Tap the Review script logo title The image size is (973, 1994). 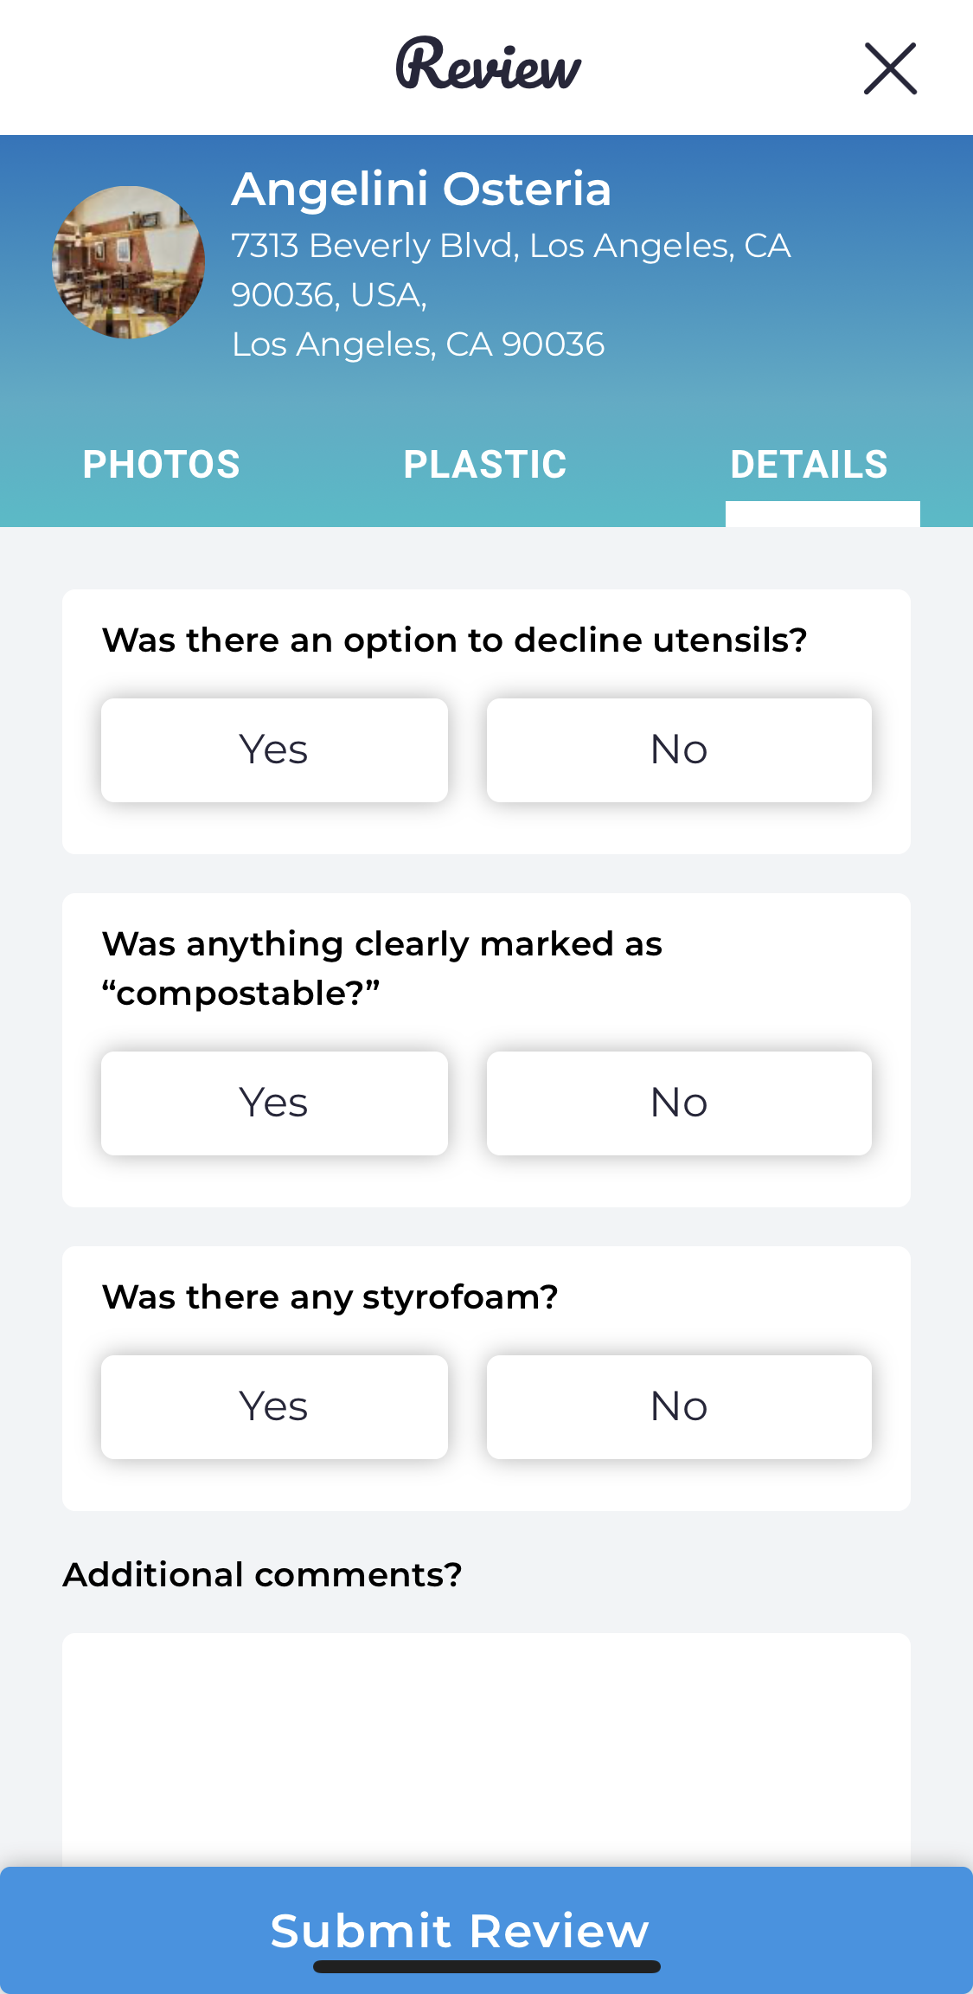pos(489,66)
